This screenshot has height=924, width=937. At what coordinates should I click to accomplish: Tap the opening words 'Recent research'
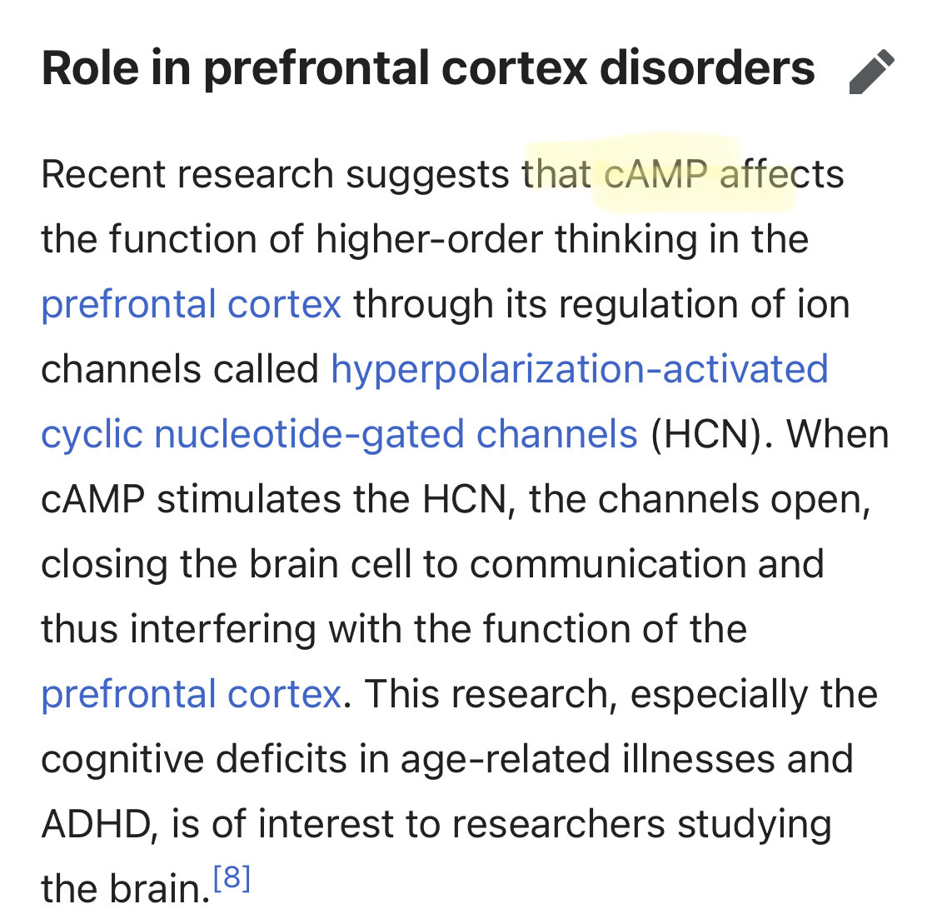coord(187,174)
